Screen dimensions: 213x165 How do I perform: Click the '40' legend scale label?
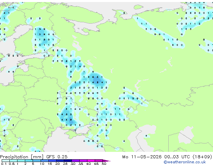click(x=88, y=164)
